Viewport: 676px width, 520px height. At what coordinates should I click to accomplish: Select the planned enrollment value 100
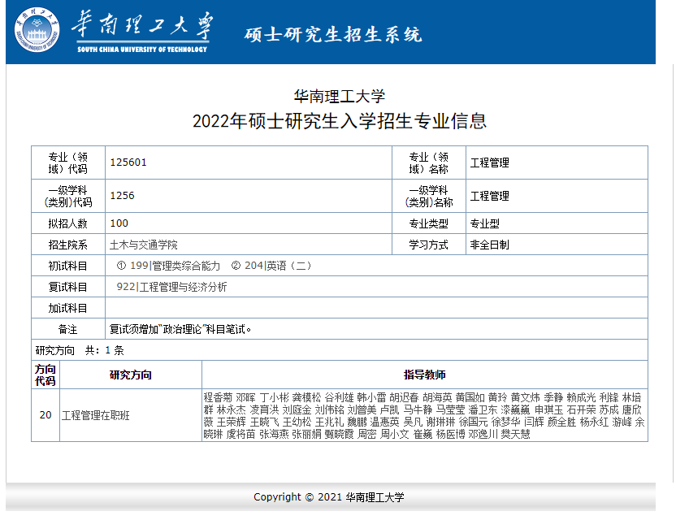[119, 223]
